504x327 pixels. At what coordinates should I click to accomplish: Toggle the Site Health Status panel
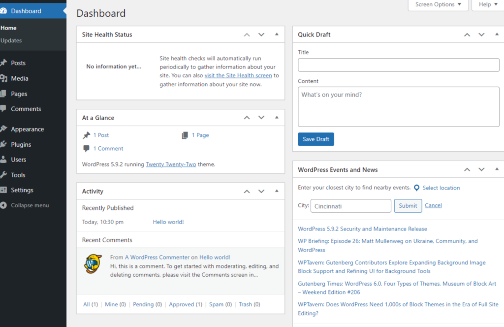[277, 34]
